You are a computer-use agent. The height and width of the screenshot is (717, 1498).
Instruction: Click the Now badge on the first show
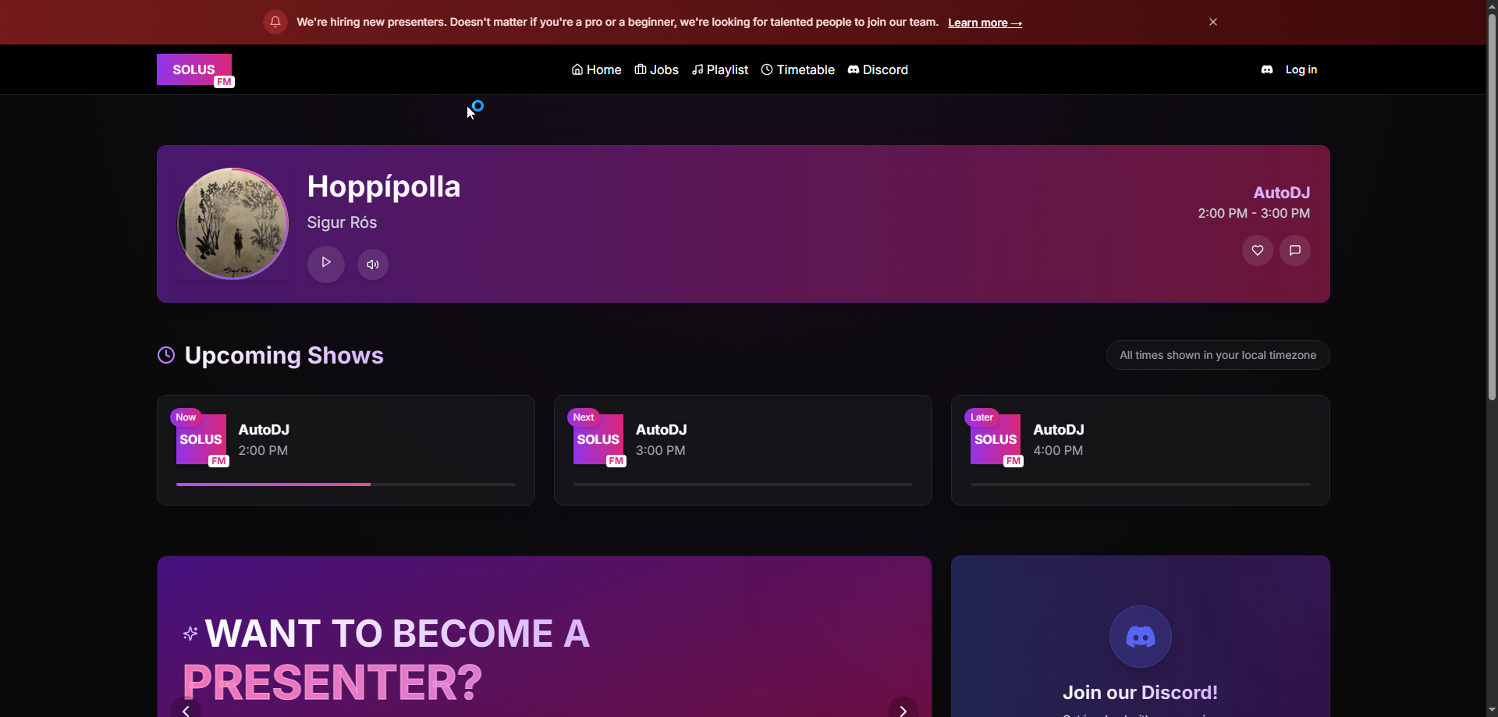pos(186,417)
